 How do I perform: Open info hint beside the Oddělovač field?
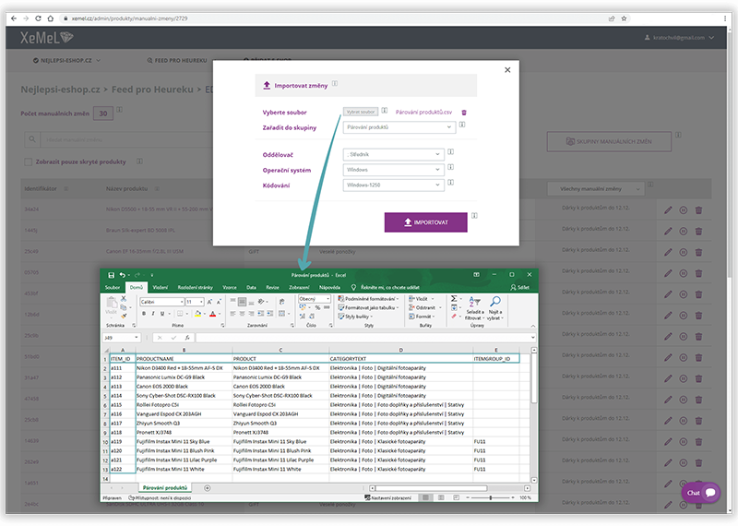[x=450, y=151]
